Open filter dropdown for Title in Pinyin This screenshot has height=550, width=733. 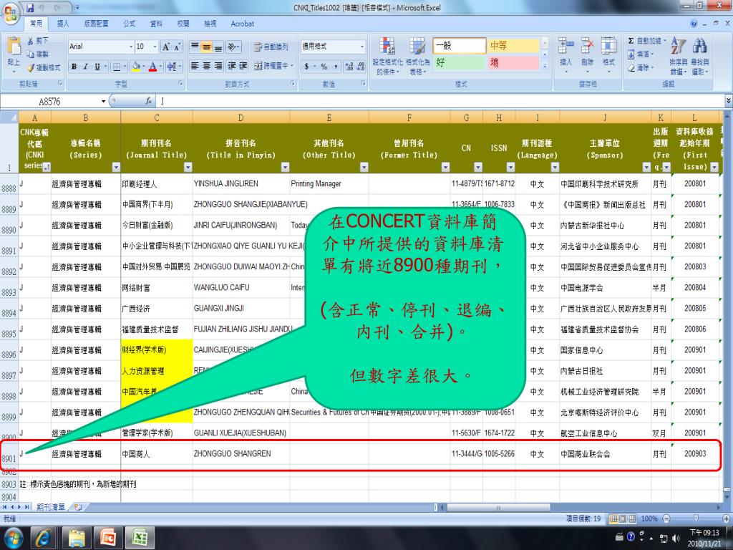(x=285, y=167)
